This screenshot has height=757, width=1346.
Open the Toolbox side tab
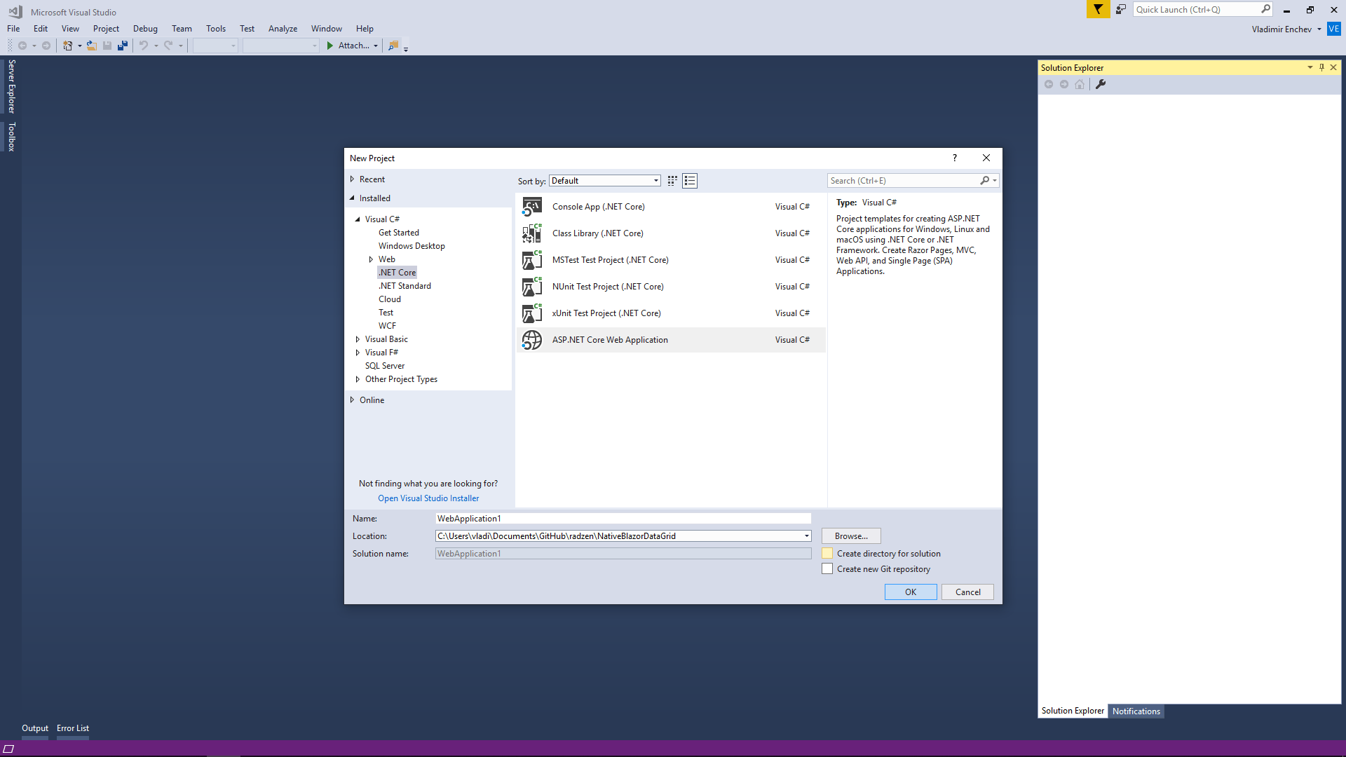click(11, 137)
